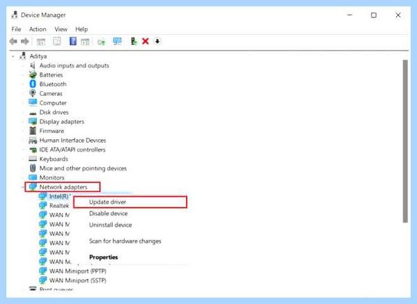Collapse the Network adapters category
Image resolution: width=417 pixels, height=304 pixels.
tap(23, 187)
